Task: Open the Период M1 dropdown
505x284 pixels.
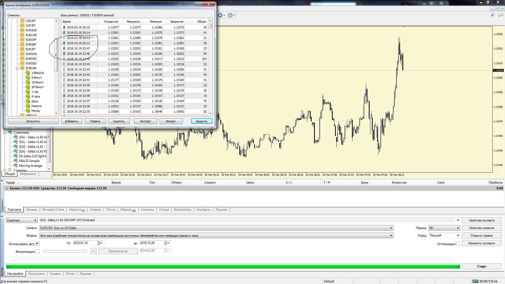Action: [458, 228]
